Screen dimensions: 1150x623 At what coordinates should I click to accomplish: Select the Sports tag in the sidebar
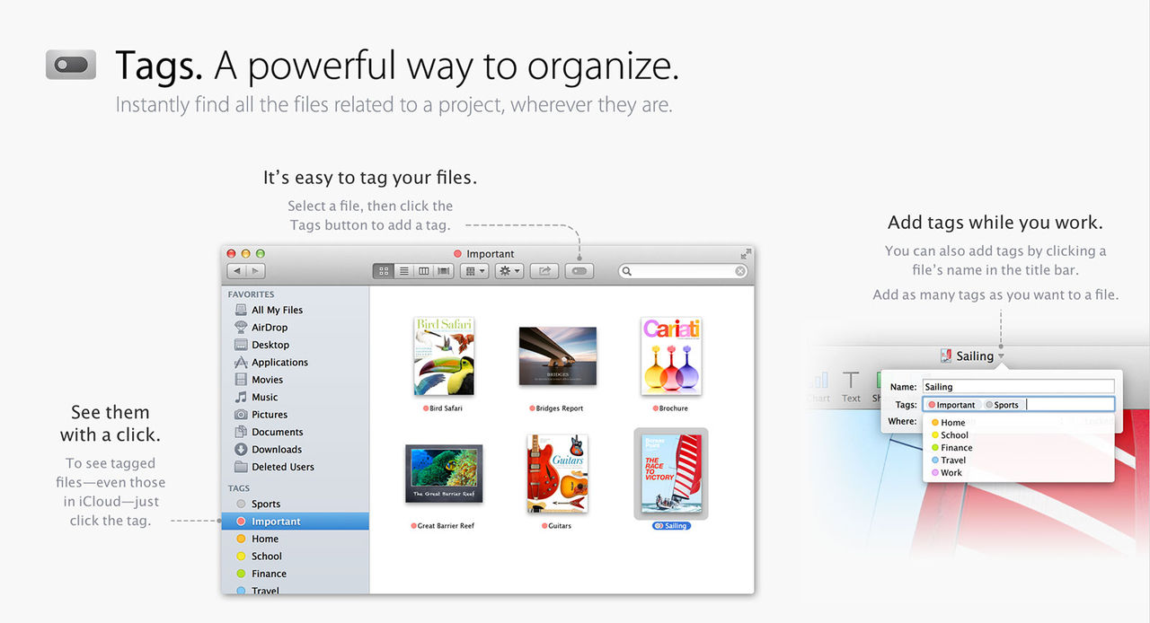[266, 505]
